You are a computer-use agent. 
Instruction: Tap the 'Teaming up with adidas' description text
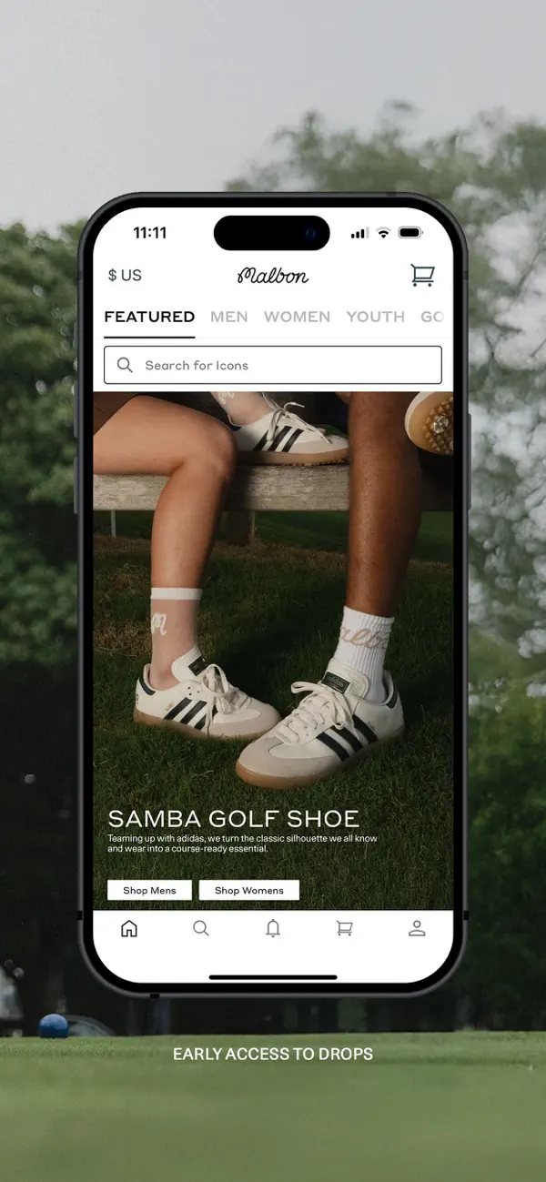(x=242, y=843)
